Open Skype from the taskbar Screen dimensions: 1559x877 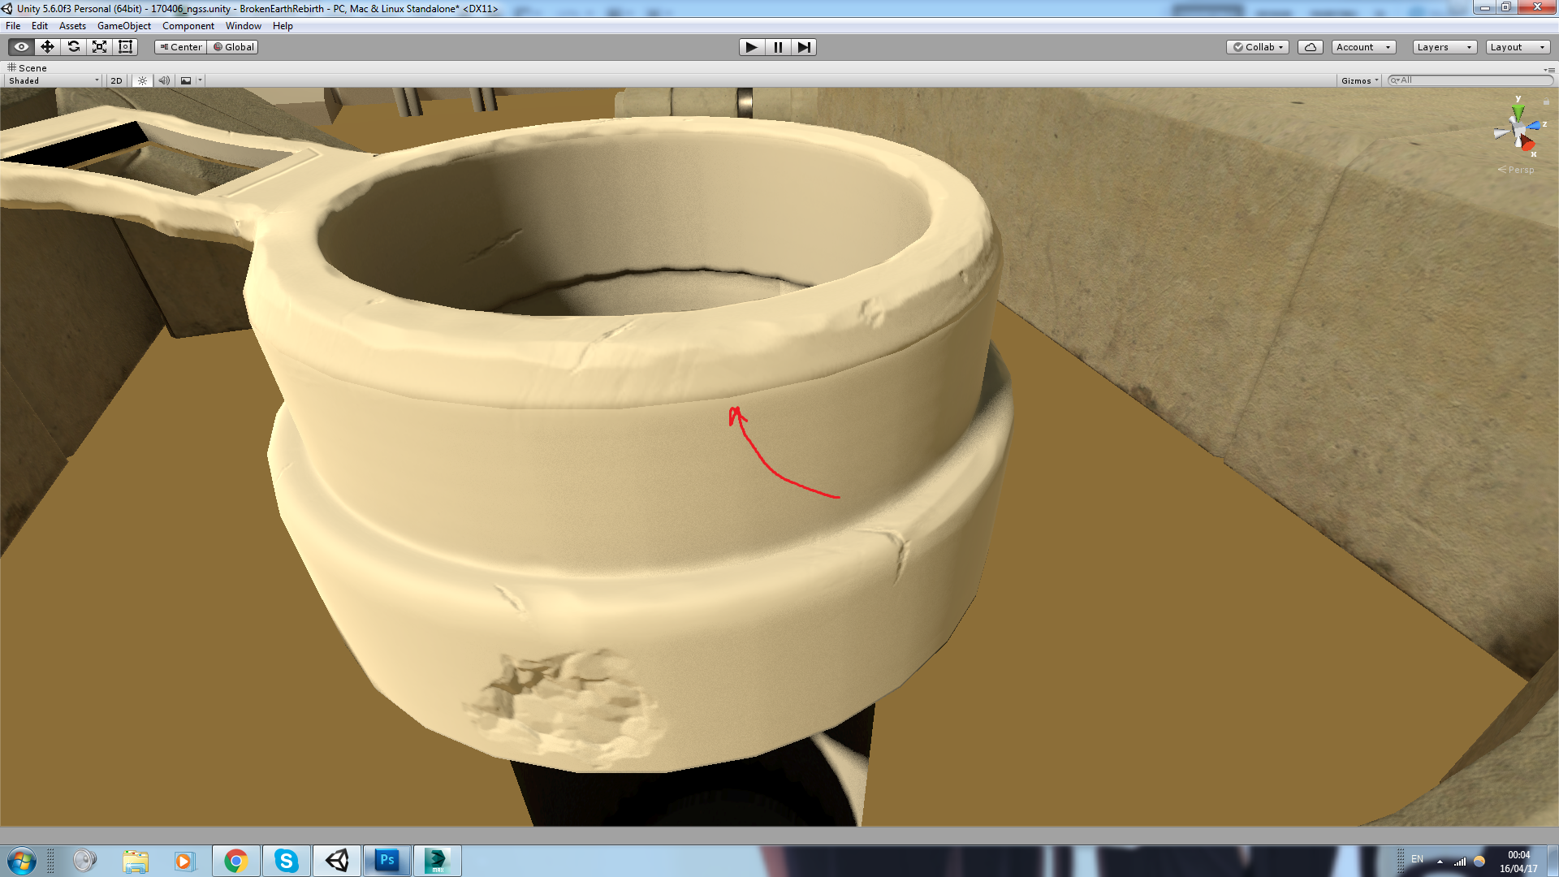coord(286,860)
